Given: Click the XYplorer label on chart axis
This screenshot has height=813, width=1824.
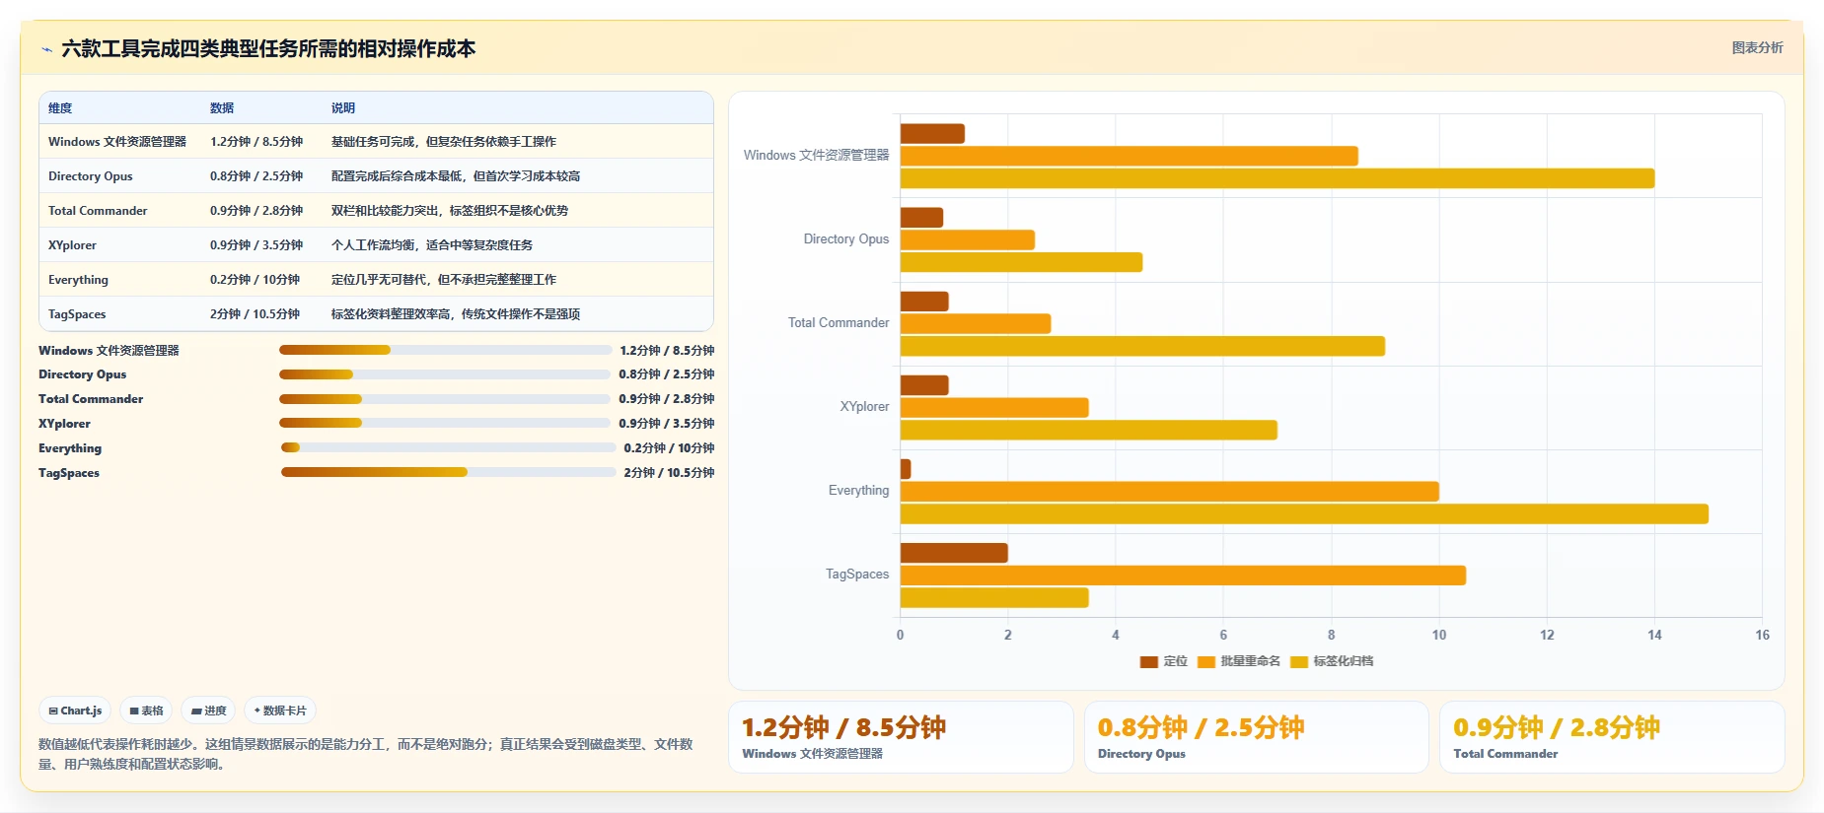Looking at the screenshot, I should [x=864, y=407].
